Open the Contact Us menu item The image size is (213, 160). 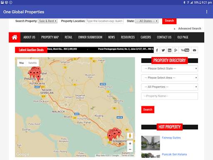point(164,37)
